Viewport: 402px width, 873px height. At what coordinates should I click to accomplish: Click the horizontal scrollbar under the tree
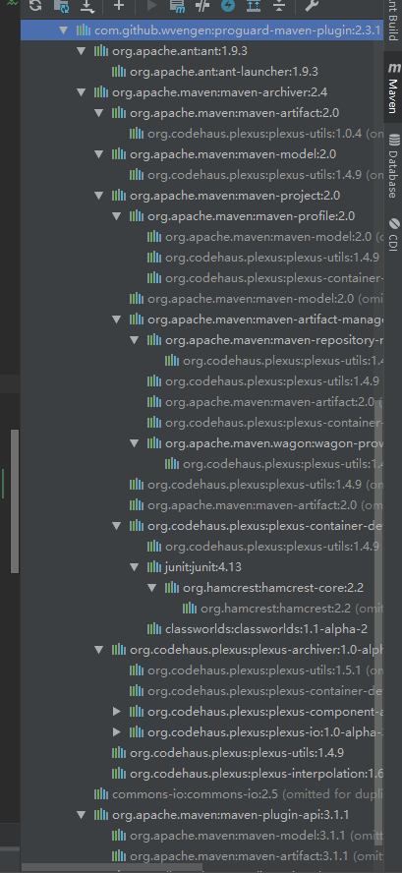click(112, 868)
